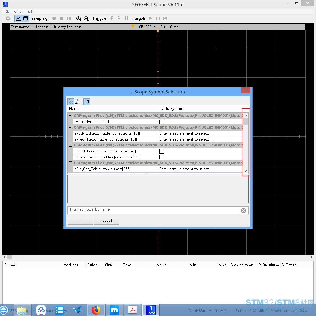Tick the uwTick checkbox

[x=162, y=122]
